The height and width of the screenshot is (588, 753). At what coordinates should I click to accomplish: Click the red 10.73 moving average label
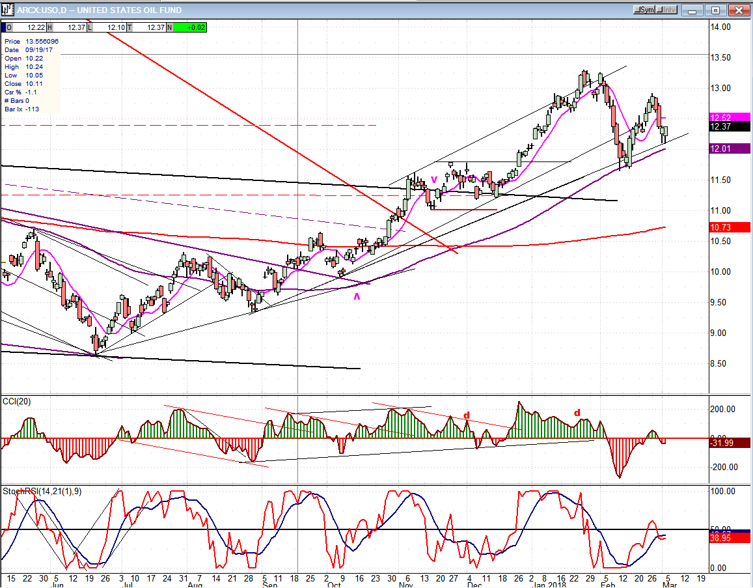point(729,227)
